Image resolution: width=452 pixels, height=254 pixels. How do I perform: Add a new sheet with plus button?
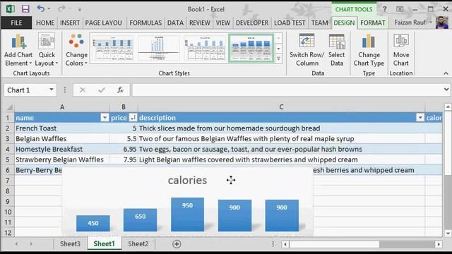click(177, 244)
